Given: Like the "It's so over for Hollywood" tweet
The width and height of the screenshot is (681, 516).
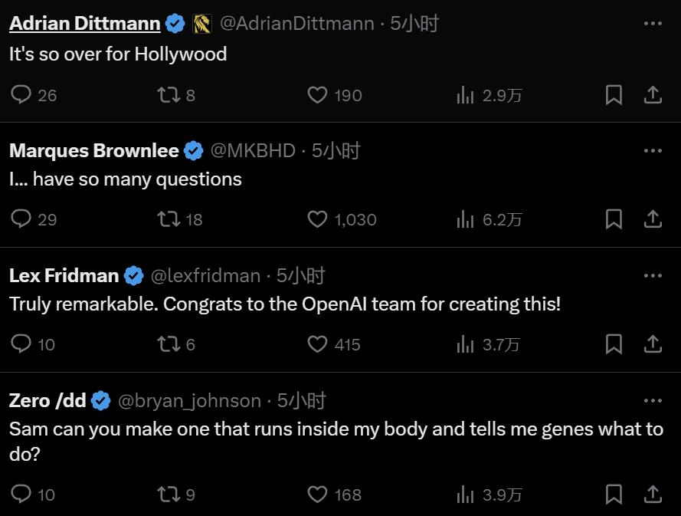Looking at the screenshot, I should [317, 94].
